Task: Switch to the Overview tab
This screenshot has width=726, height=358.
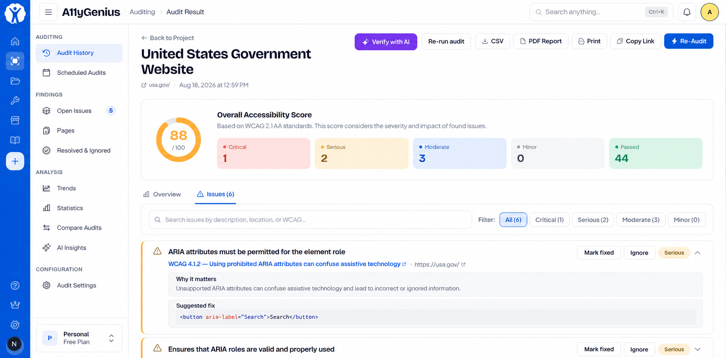Action: [x=162, y=194]
